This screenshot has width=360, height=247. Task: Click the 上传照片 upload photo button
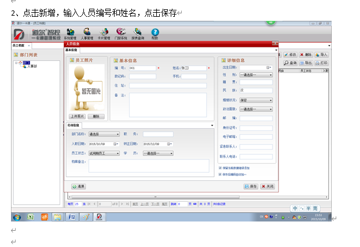click(78, 116)
